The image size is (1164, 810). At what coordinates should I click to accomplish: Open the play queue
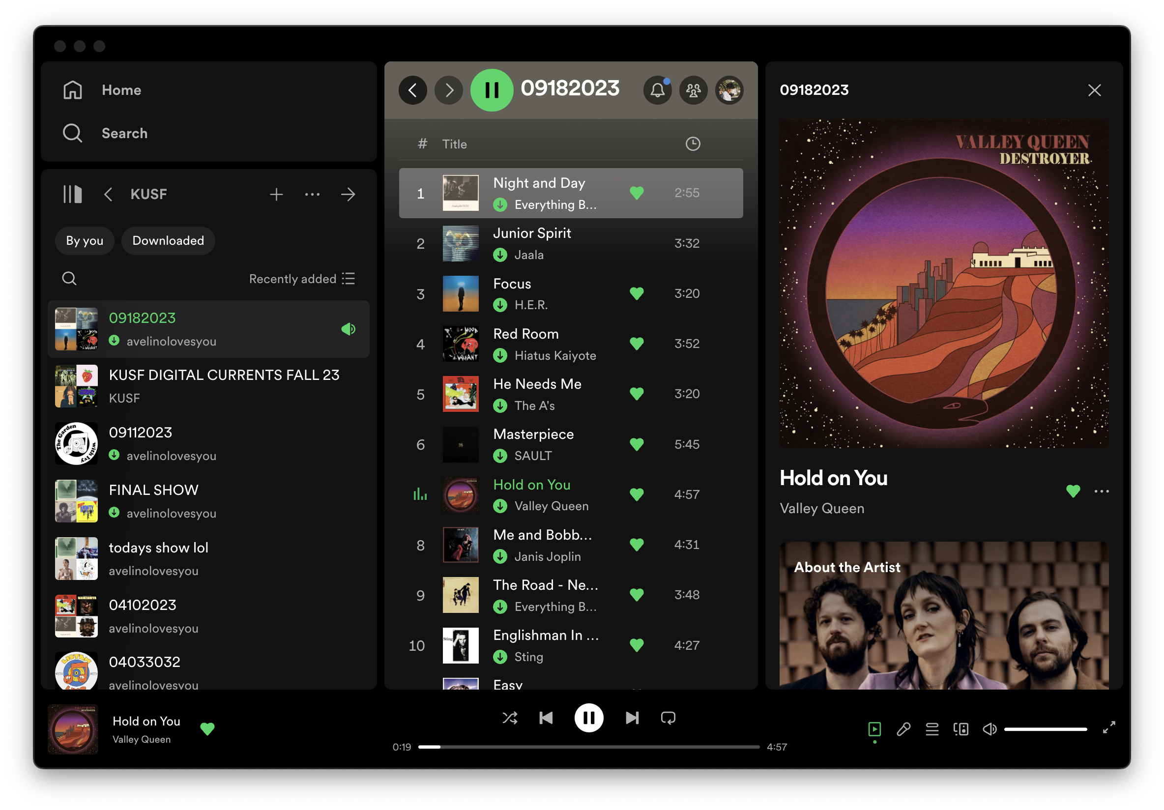pyautogui.click(x=932, y=729)
